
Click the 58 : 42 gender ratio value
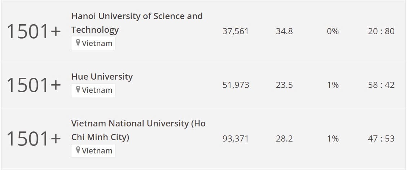tap(381, 85)
